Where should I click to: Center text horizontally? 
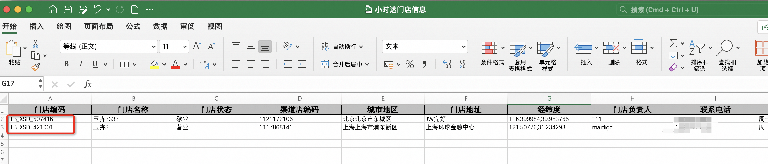pos(250,64)
